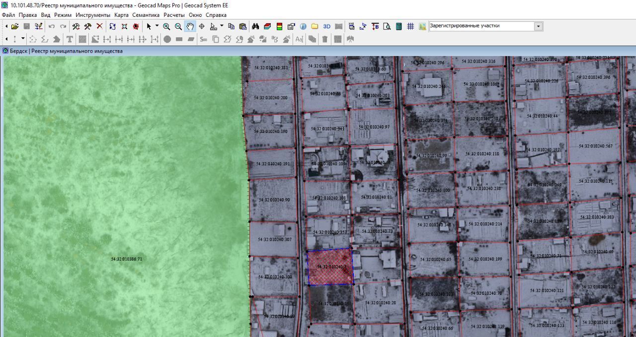Click parcel label 54:32:010240:121
The image size is (636, 337).
[x=547, y=290]
